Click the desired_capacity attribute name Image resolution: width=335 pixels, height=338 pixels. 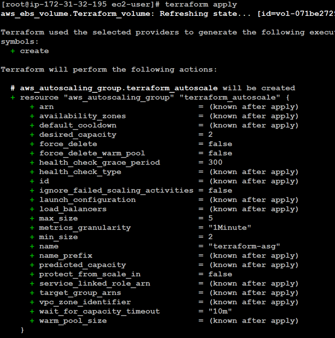(77, 135)
